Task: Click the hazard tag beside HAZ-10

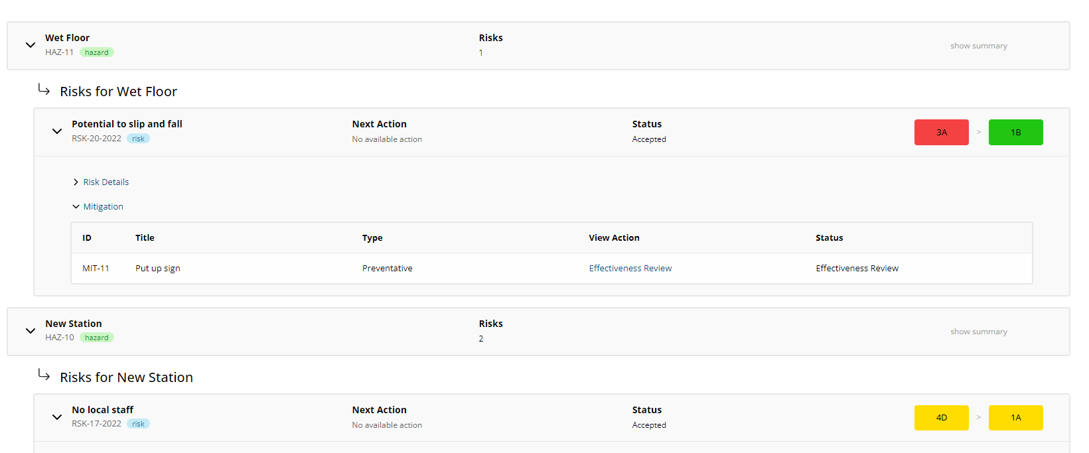Action: click(97, 338)
